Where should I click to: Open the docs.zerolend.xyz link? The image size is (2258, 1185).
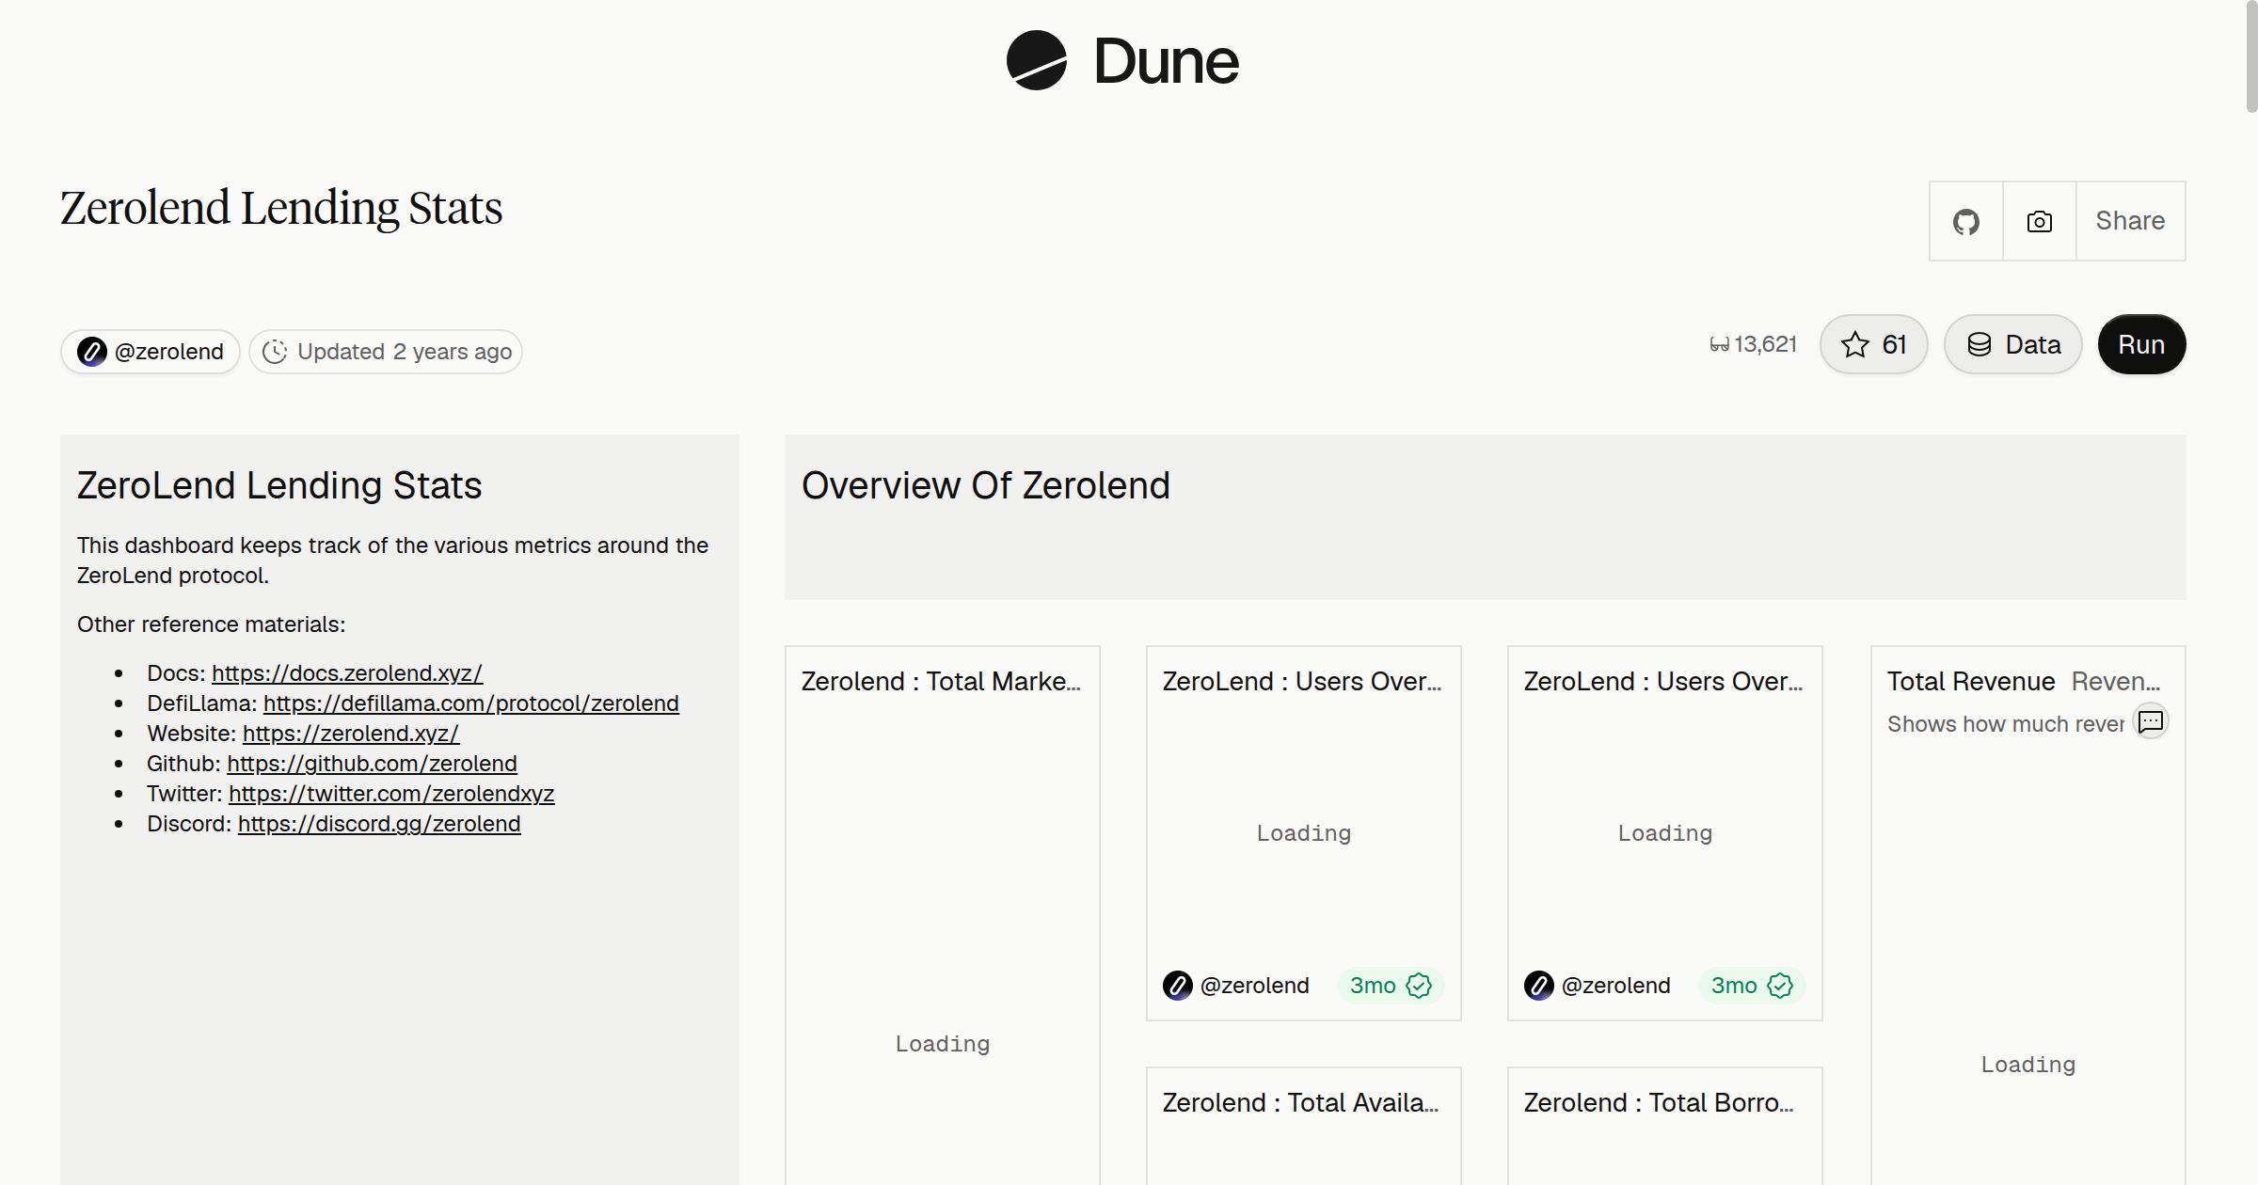point(347,673)
